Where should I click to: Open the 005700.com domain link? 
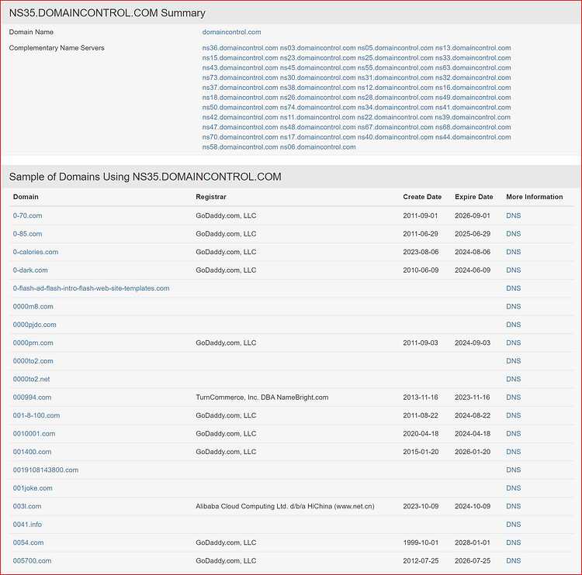(33, 561)
